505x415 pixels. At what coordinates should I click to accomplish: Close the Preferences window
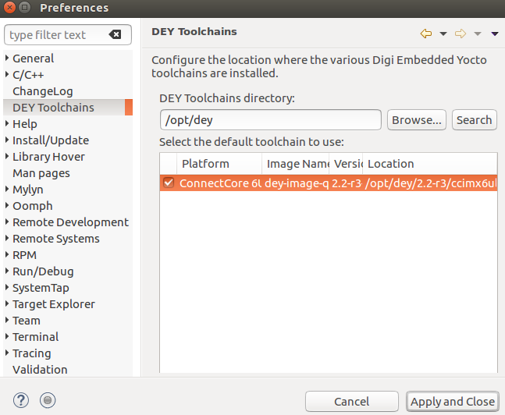9,7
